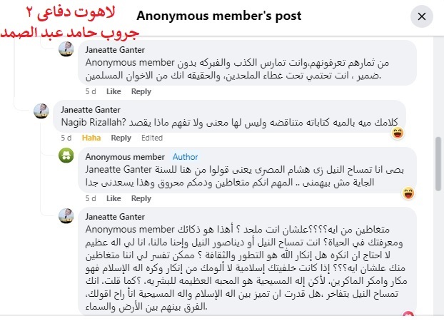Open Janeatte Ganter's name link on top comment
The height and width of the screenshot is (321, 444).
[115, 50]
